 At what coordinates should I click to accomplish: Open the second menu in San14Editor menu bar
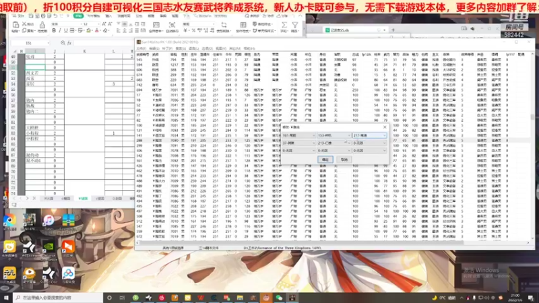pos(154,48)
